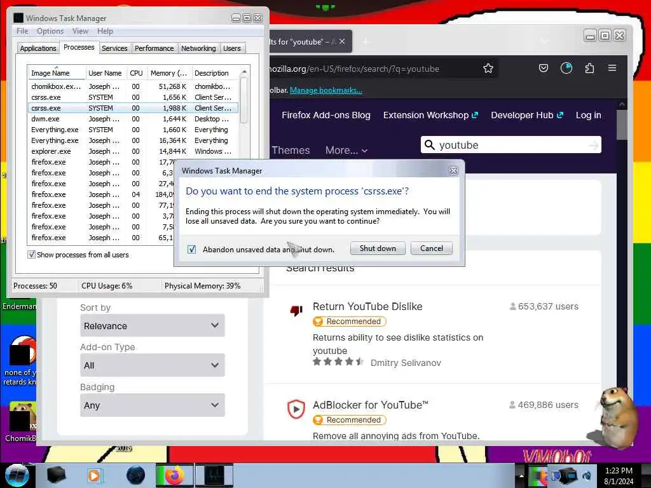Open the Badging dropdown set to Any
This screenshot has width=651, height=488.
153,405
